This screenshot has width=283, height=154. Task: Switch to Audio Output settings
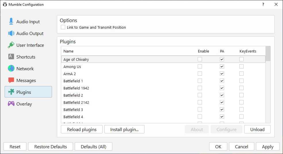pyautogui.click(x=28, y=33)
